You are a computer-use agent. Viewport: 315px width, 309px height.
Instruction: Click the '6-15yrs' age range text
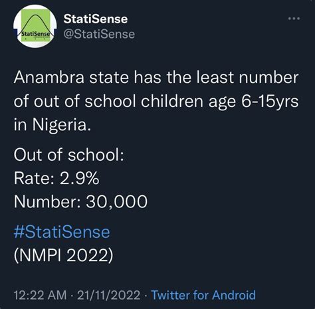[x=270, y=102]
